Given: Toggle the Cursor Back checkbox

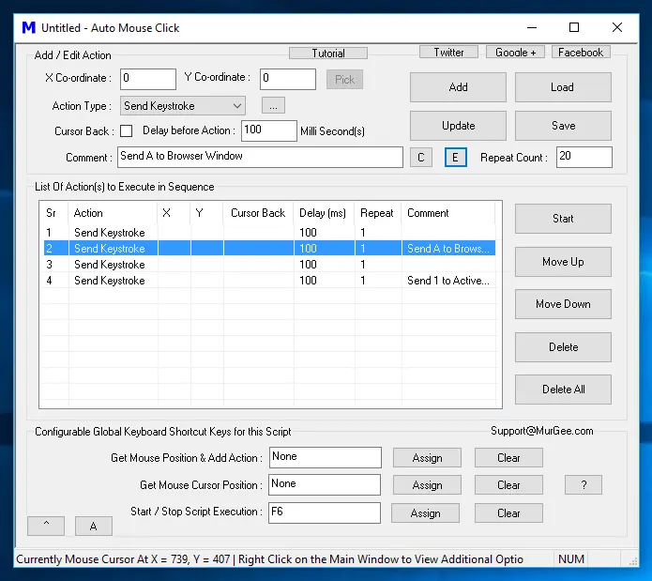Looking at the screenshot, I should click(x=127, y=130).
